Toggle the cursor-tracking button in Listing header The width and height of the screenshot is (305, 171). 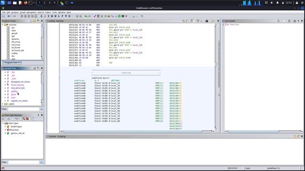point(192,21)
